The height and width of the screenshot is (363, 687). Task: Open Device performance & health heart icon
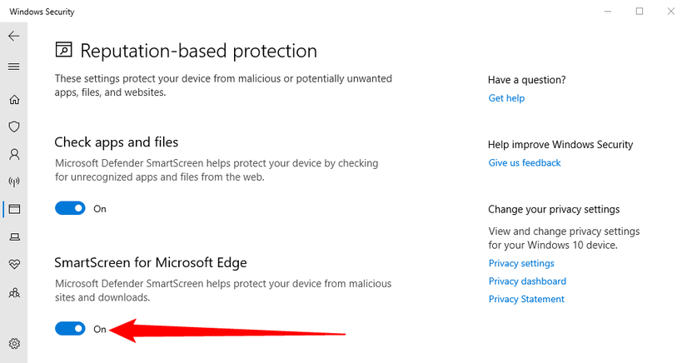(x=14, y=265)
